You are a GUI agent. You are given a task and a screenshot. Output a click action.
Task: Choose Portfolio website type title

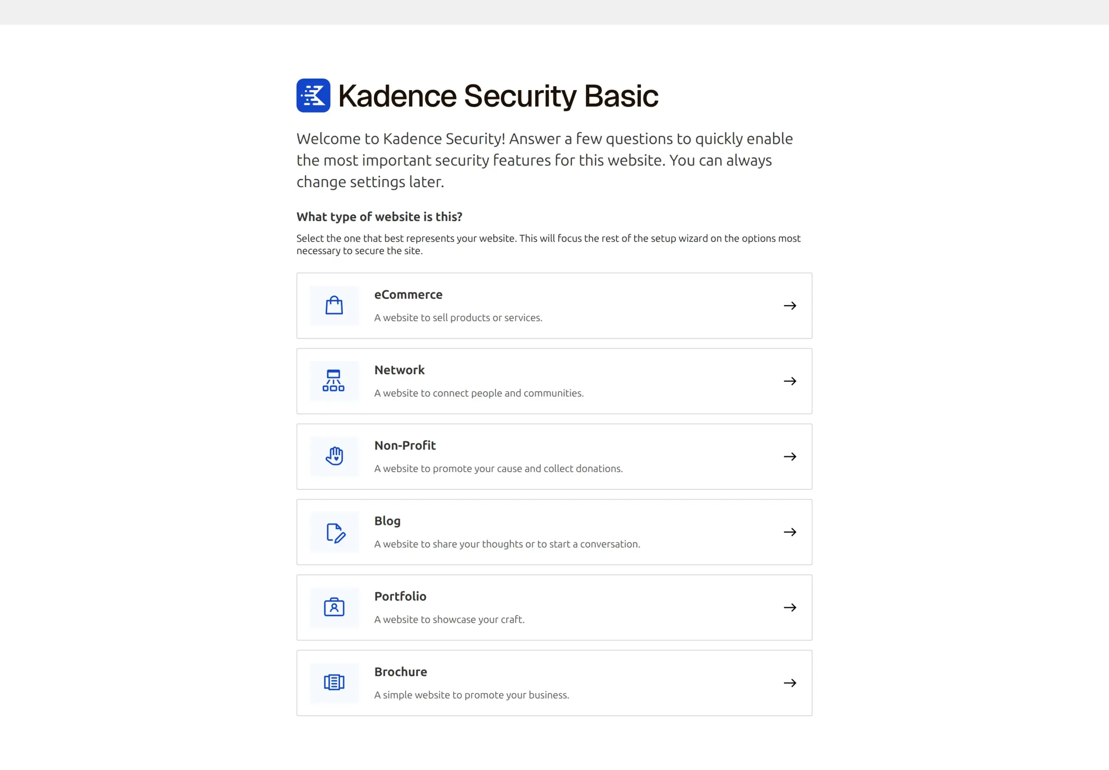(x=400, y=596)
